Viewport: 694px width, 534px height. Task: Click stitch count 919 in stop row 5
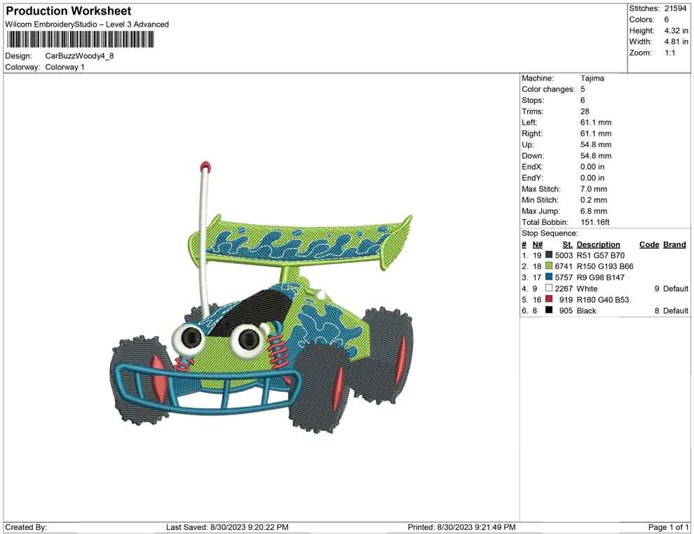pyautogui.click(x=566, y=299)
